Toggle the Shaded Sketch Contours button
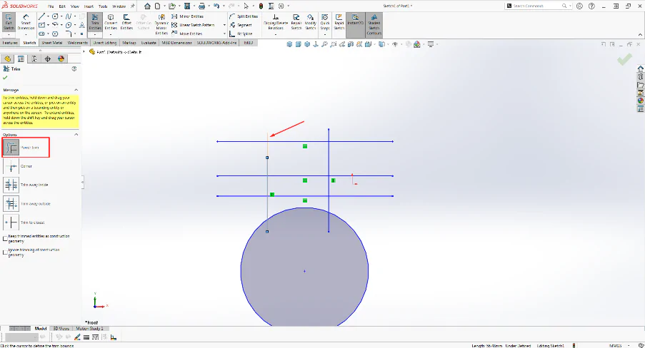 tap(374, 25)
